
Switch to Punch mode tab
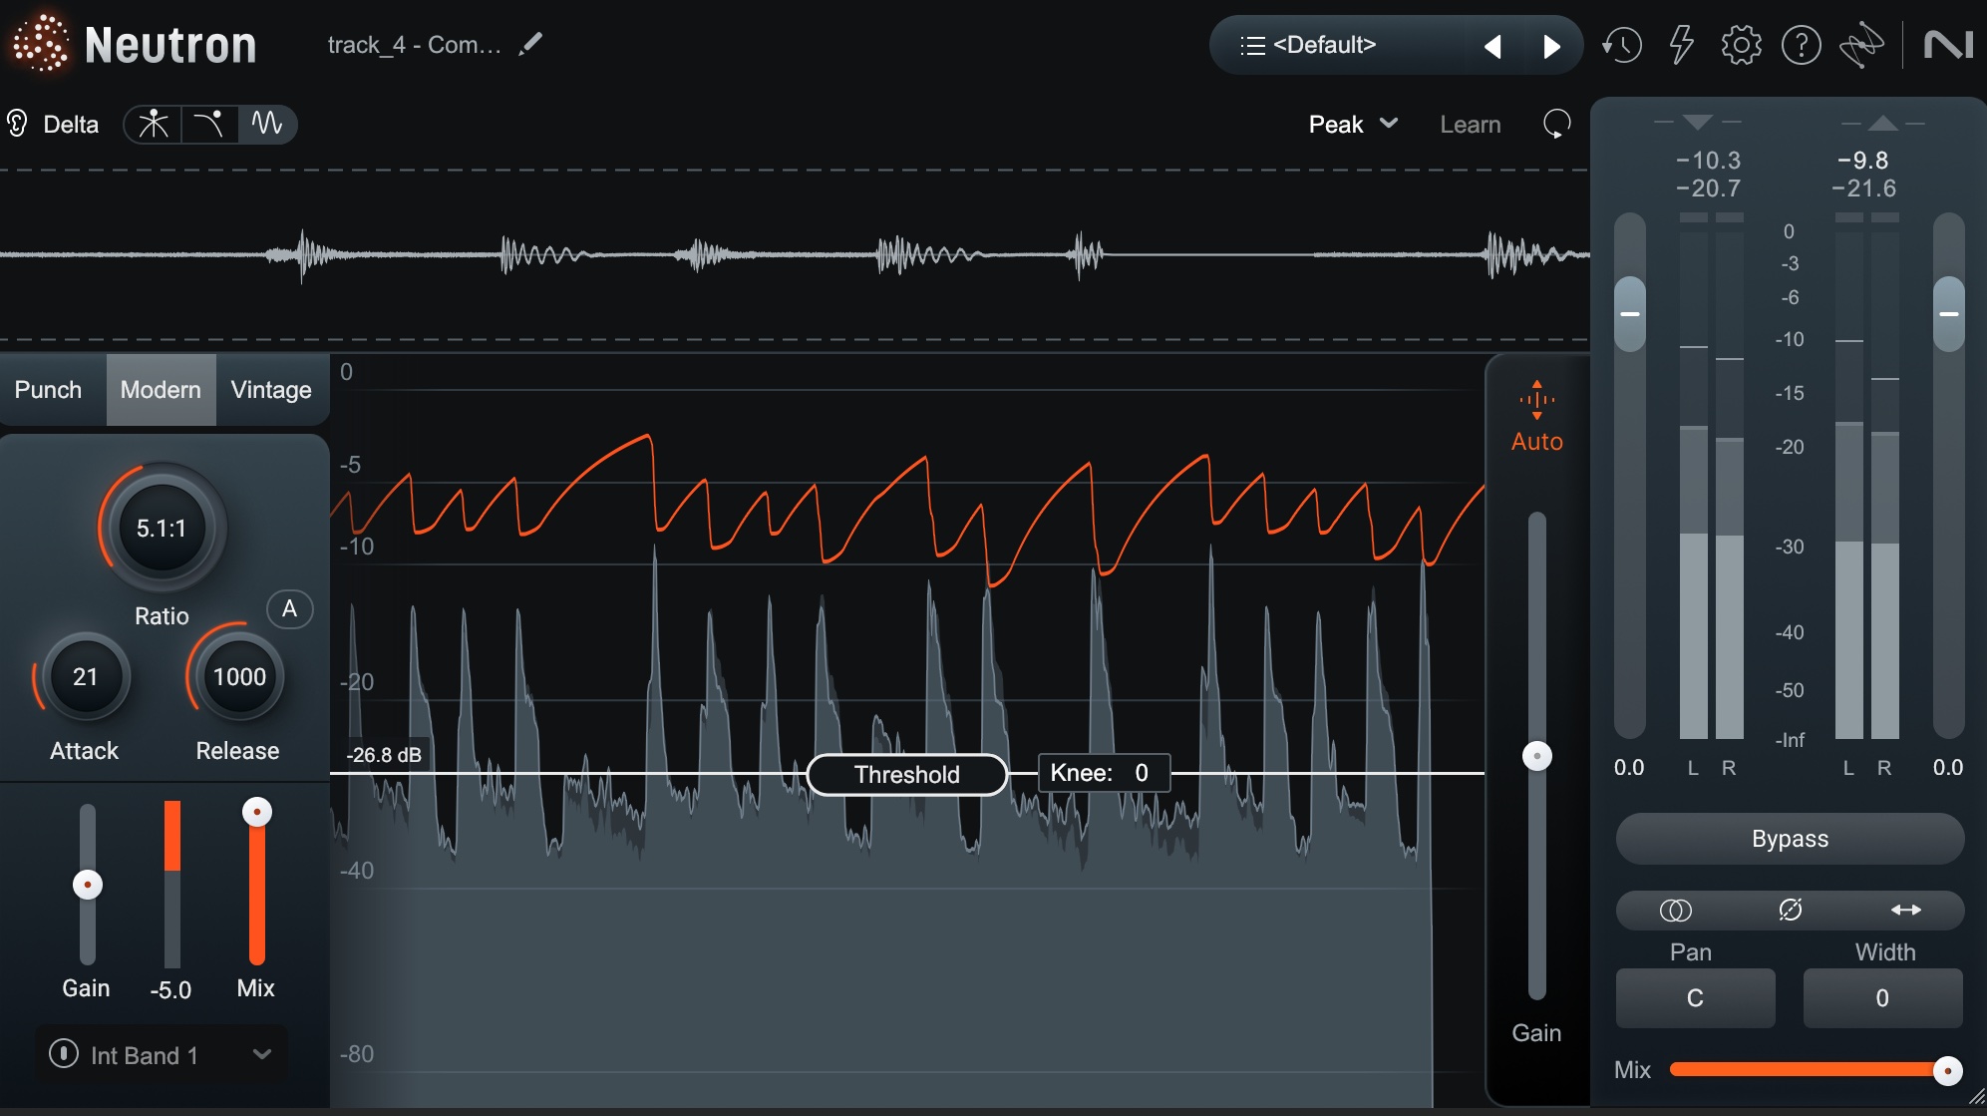(x=49, y=390)
